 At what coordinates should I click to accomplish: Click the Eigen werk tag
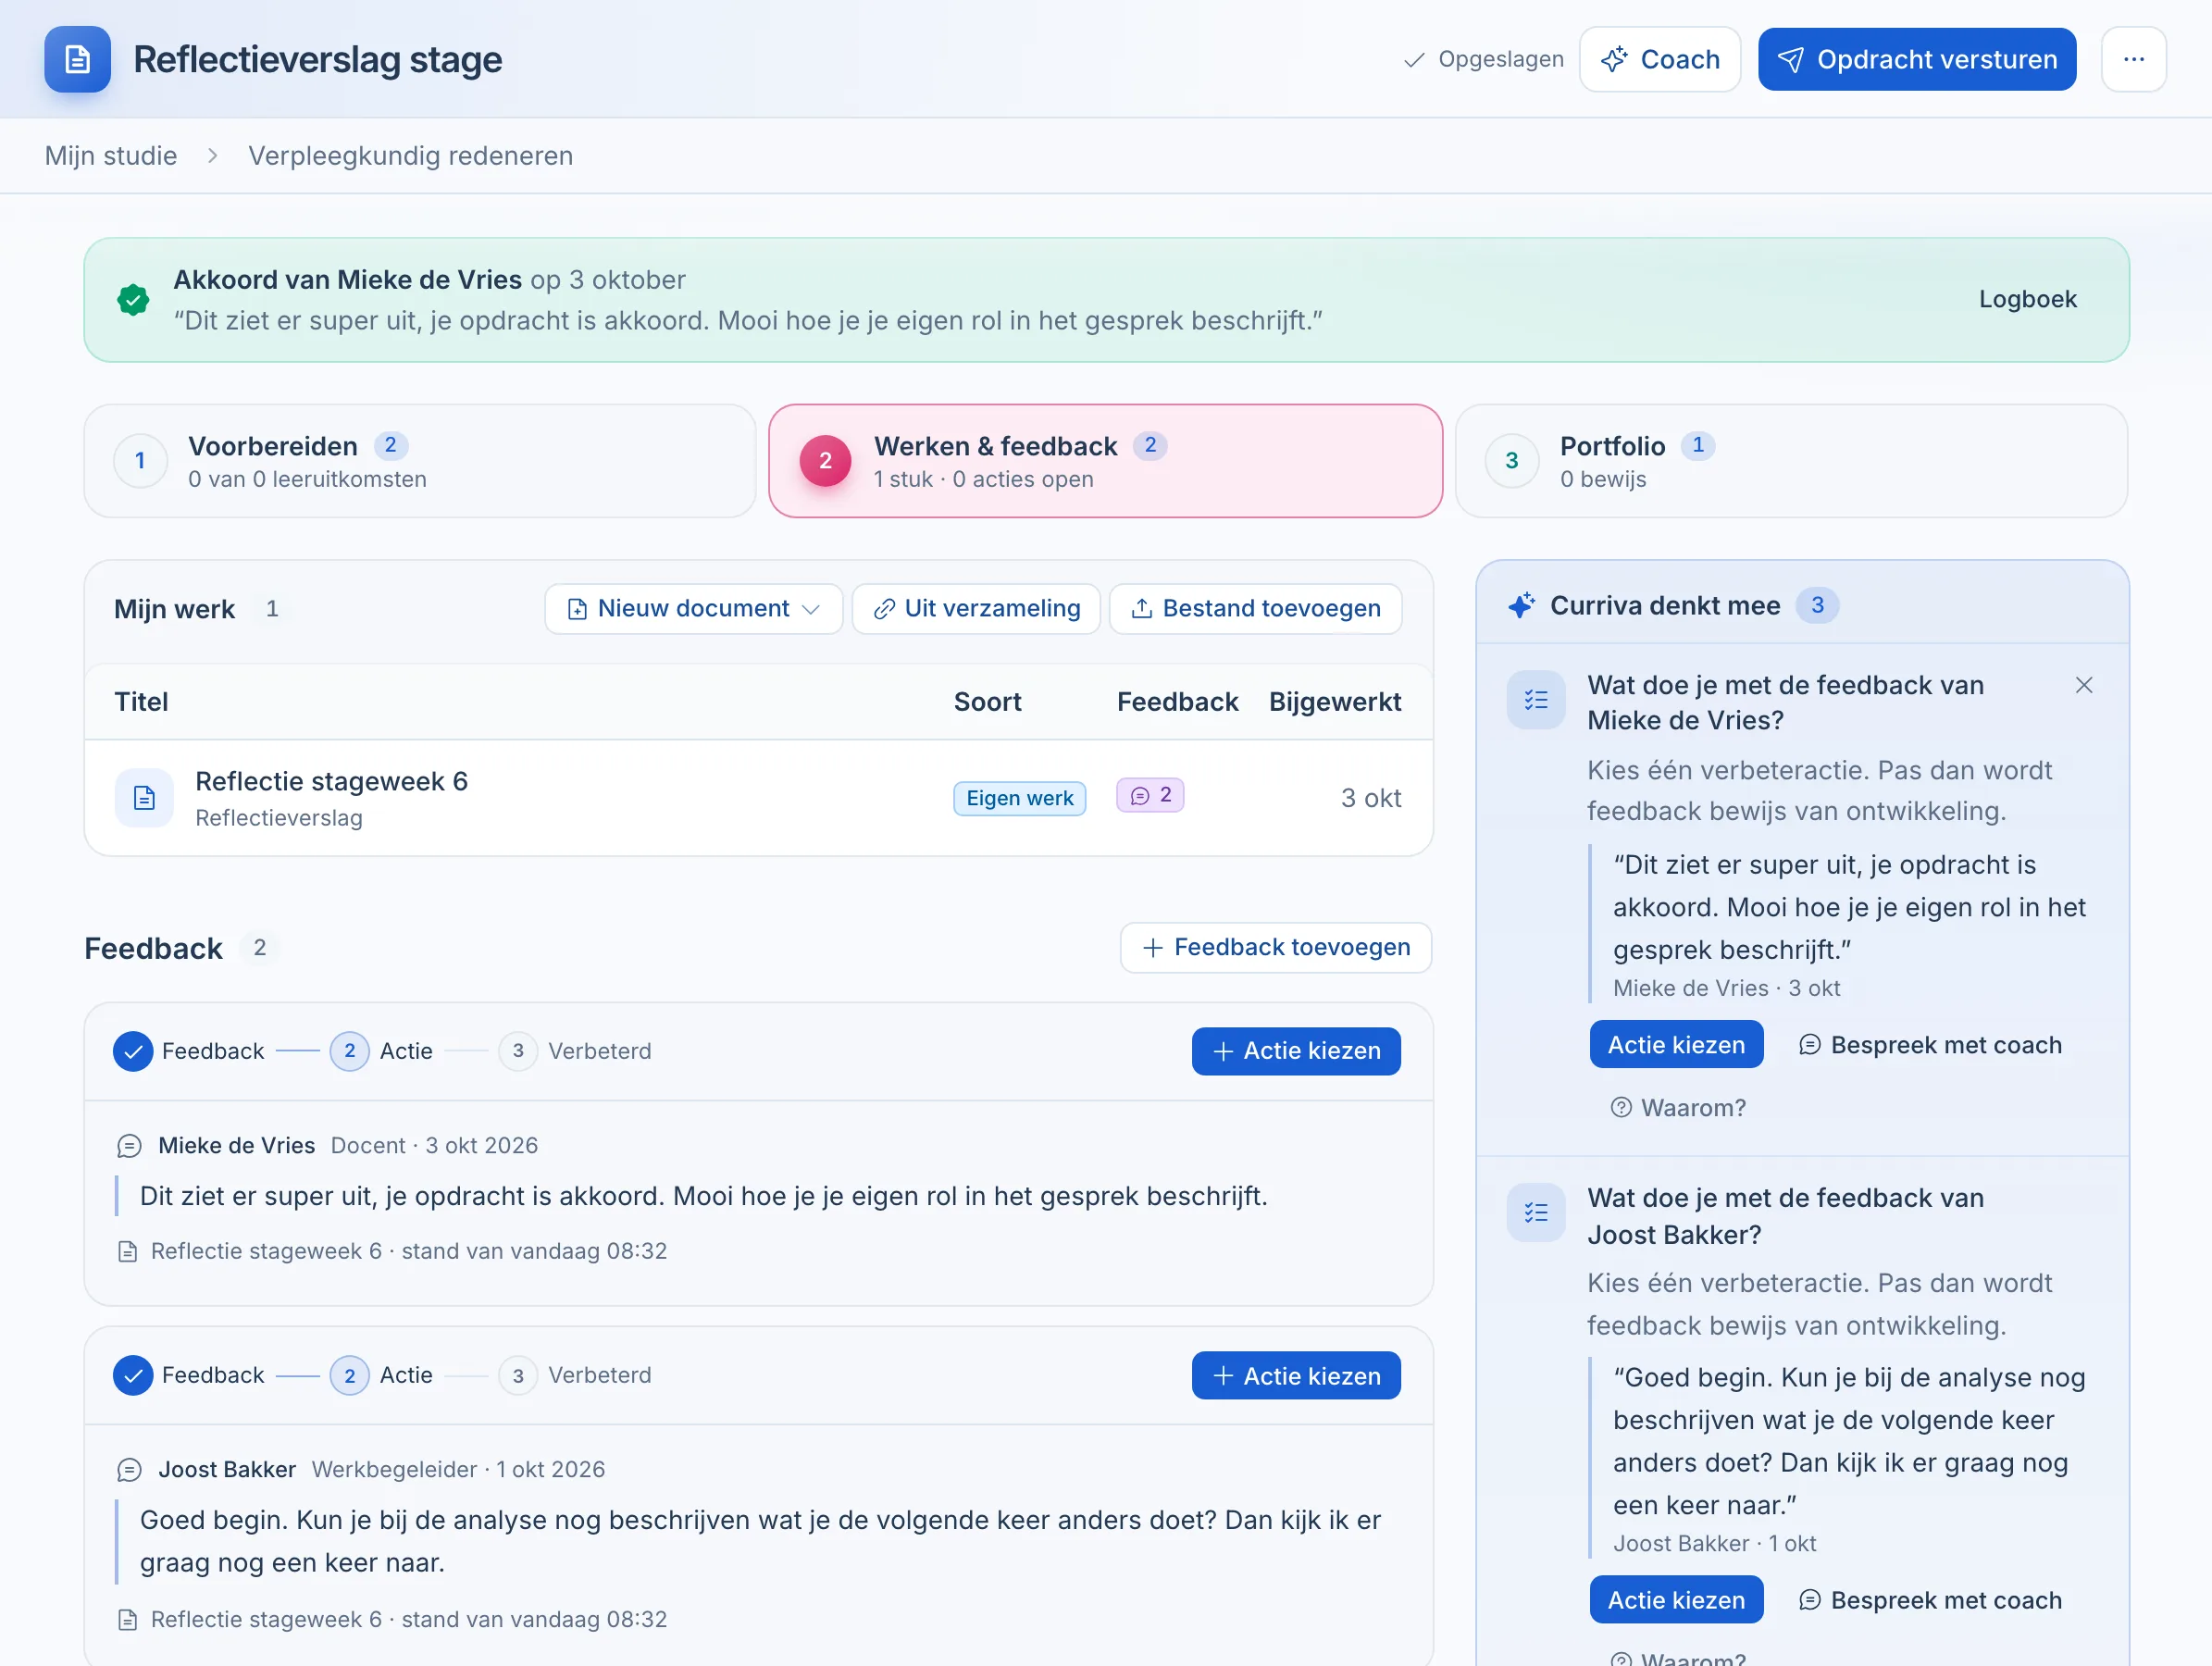(x=1019, y=798)
